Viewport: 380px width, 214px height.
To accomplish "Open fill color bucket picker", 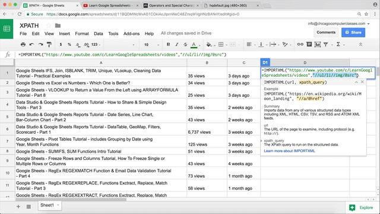I will pyautogui.click(x=208, y=45).
